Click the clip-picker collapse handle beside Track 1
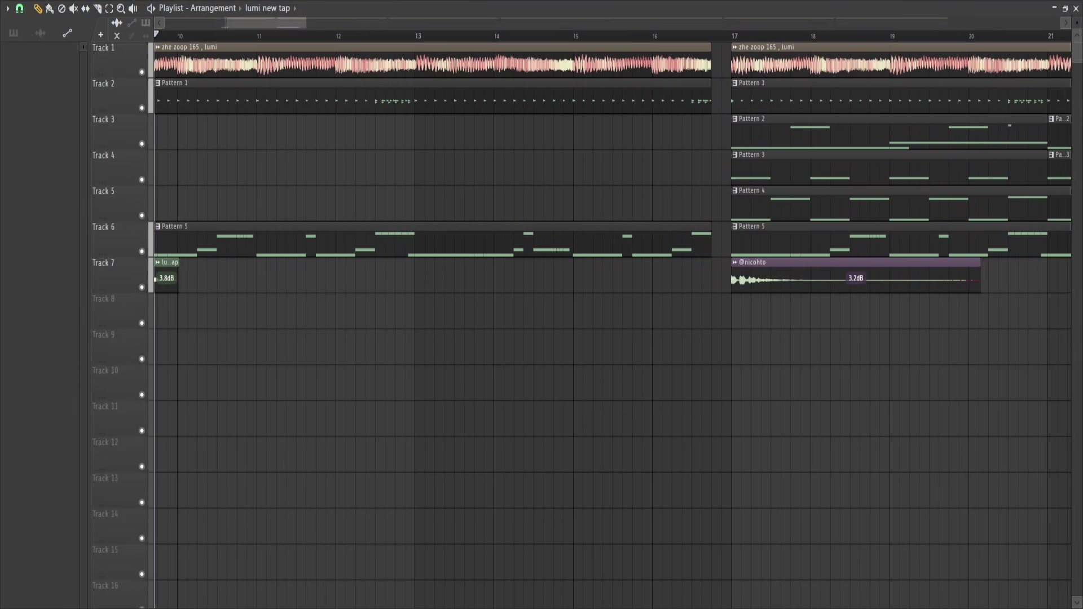This screenshot has width=1083, height=609. pos(83,47)
